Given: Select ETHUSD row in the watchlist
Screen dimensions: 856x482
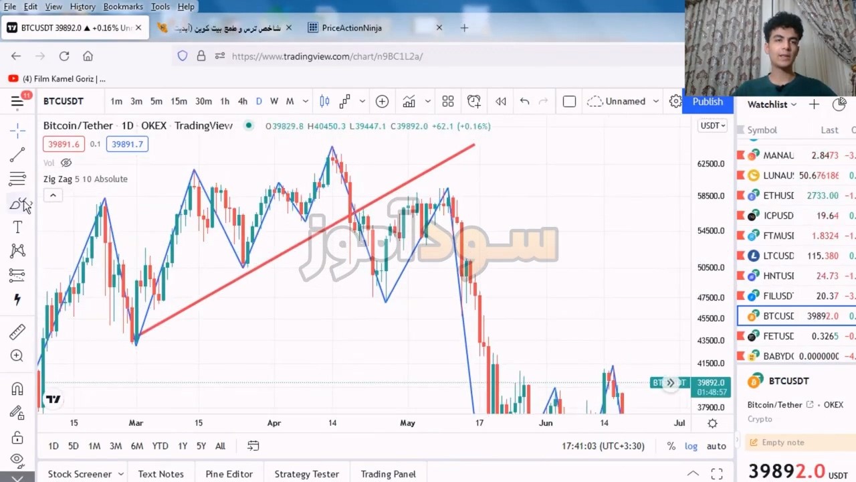Looking at the screenshot, I should (796, 195).
